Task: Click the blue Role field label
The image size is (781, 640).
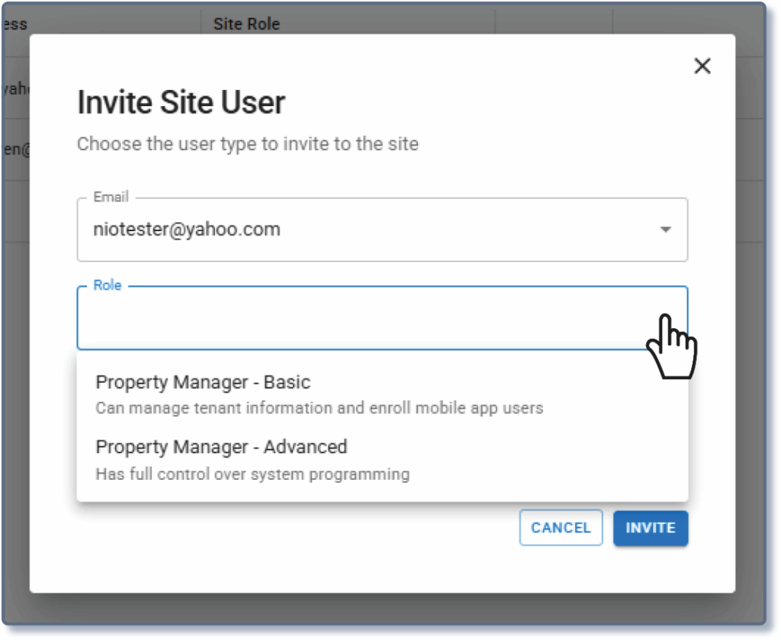Action: (107, 286)
